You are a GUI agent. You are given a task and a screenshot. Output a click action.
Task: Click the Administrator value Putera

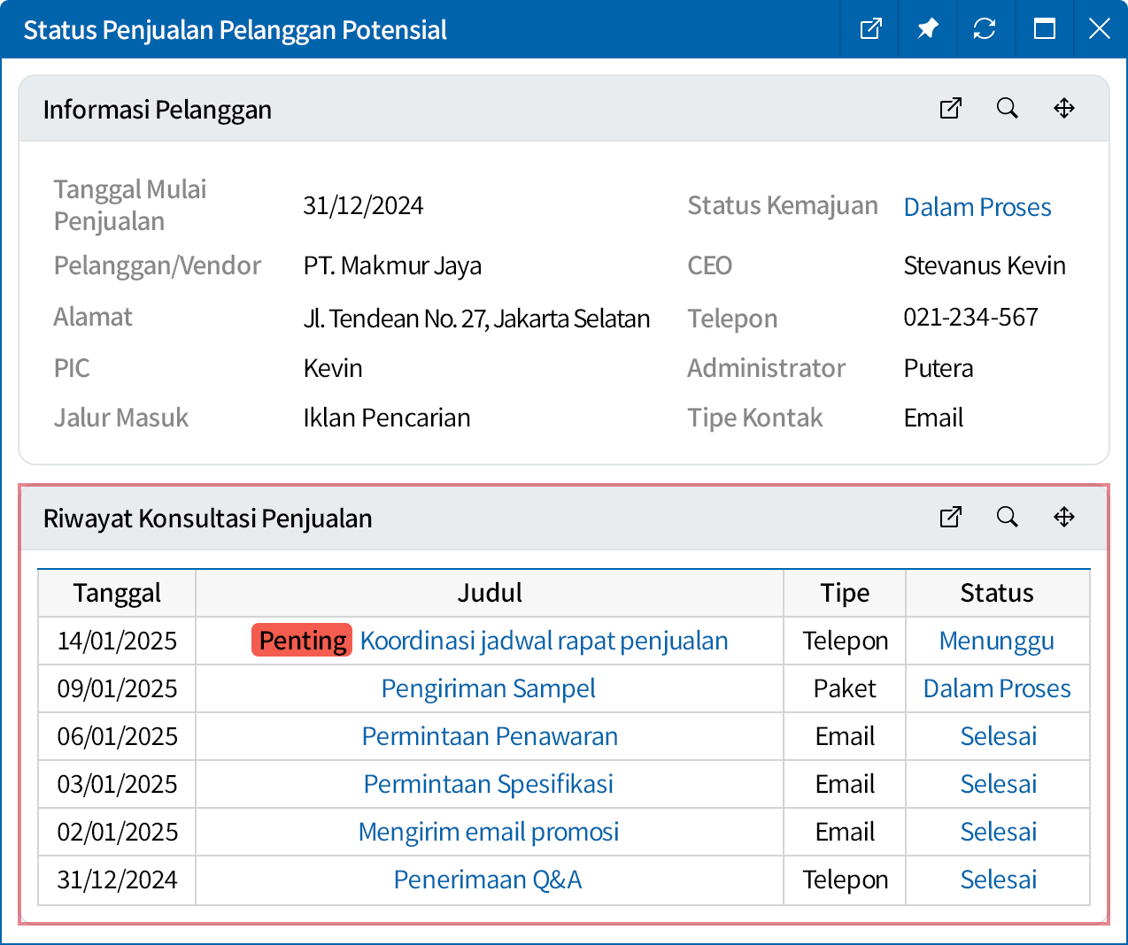939,368
